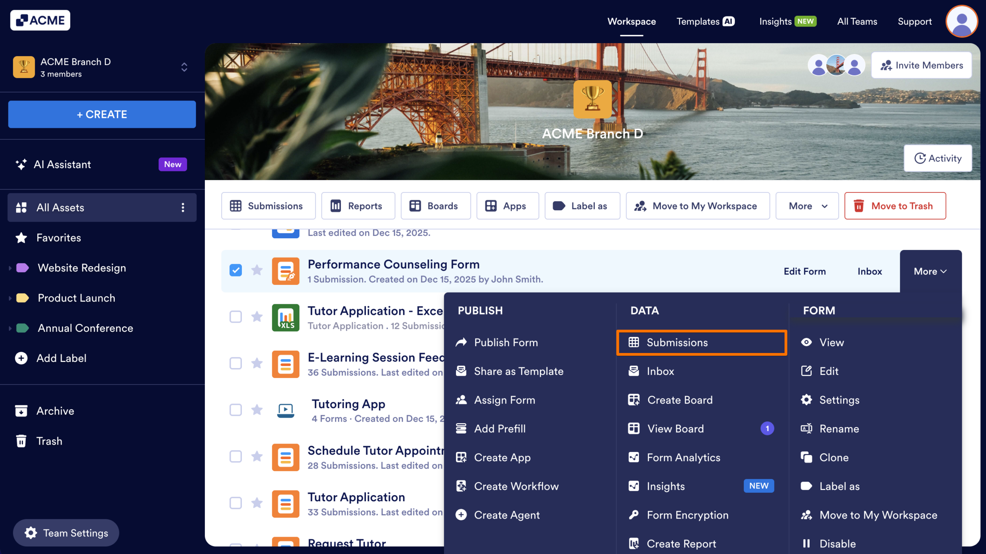Expand the More dropdown in toolbar
Image resolution: width=986 pixels, height=554 pixels.
tap(807, 206)
